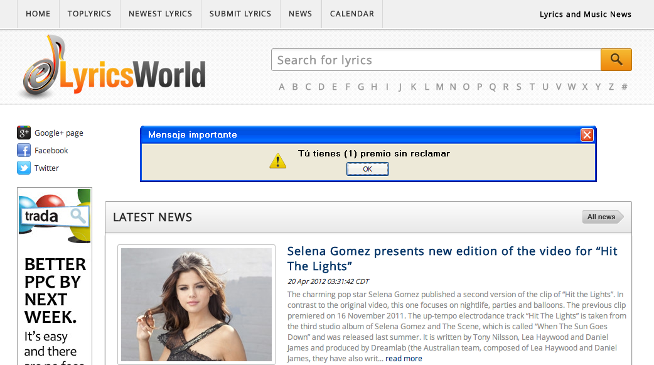
Task: Browse lyrics by letter J
Action: coord(400,87)
